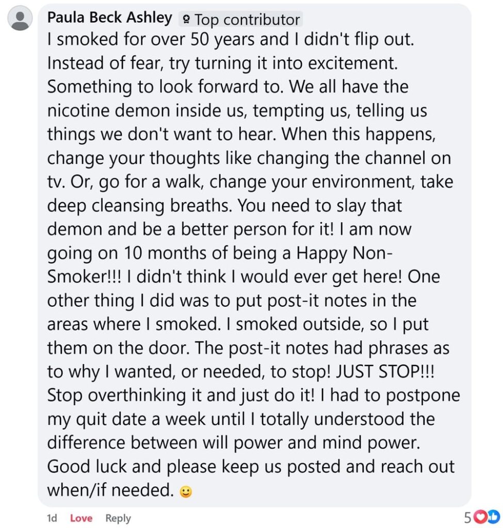Click the closing words "when/if needed."

click(110, 490)
